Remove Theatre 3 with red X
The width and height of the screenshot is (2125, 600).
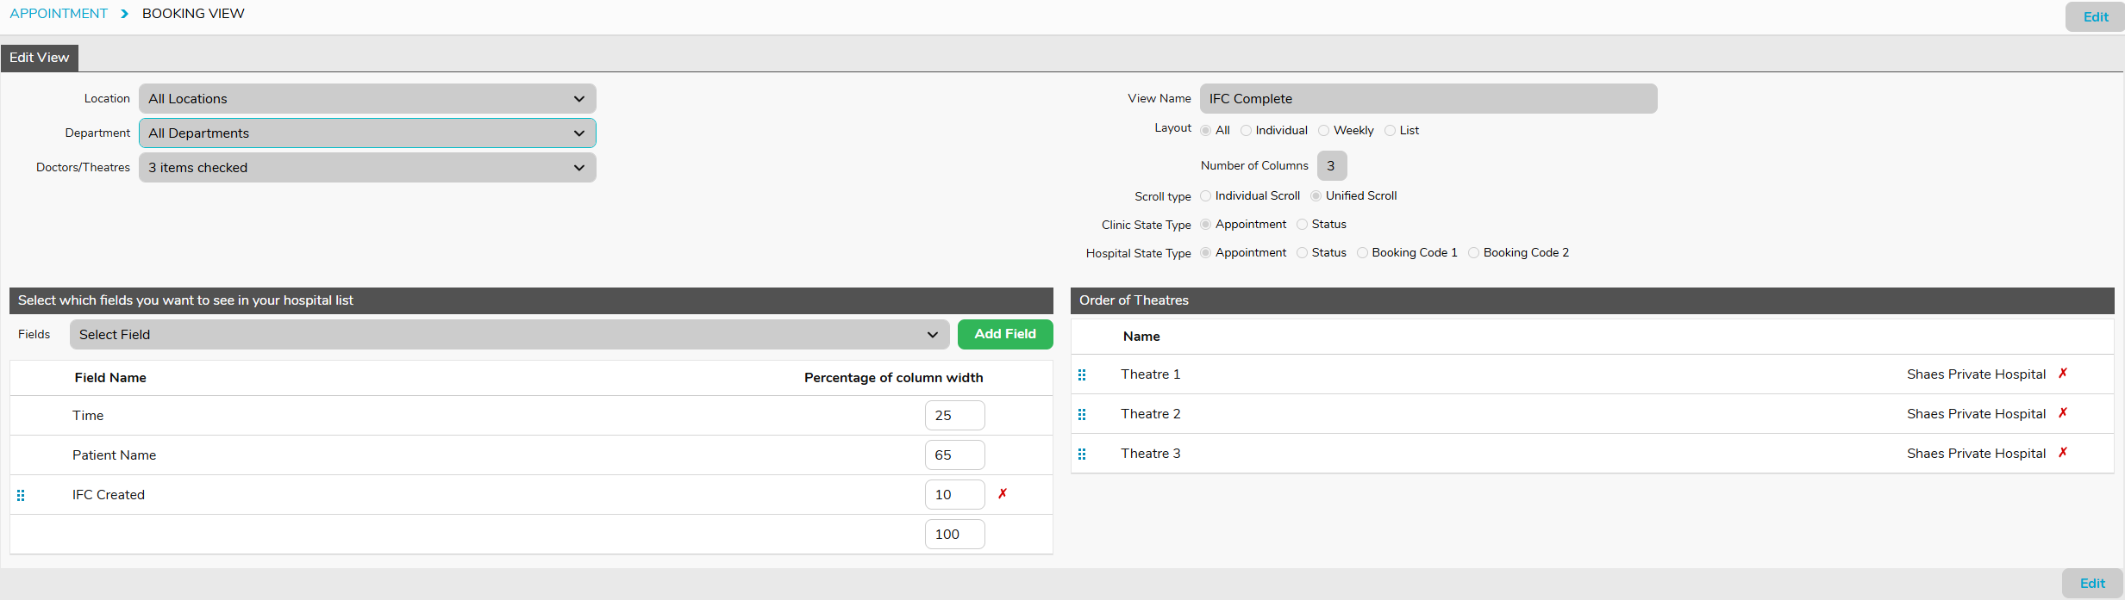coord(2063,453)
